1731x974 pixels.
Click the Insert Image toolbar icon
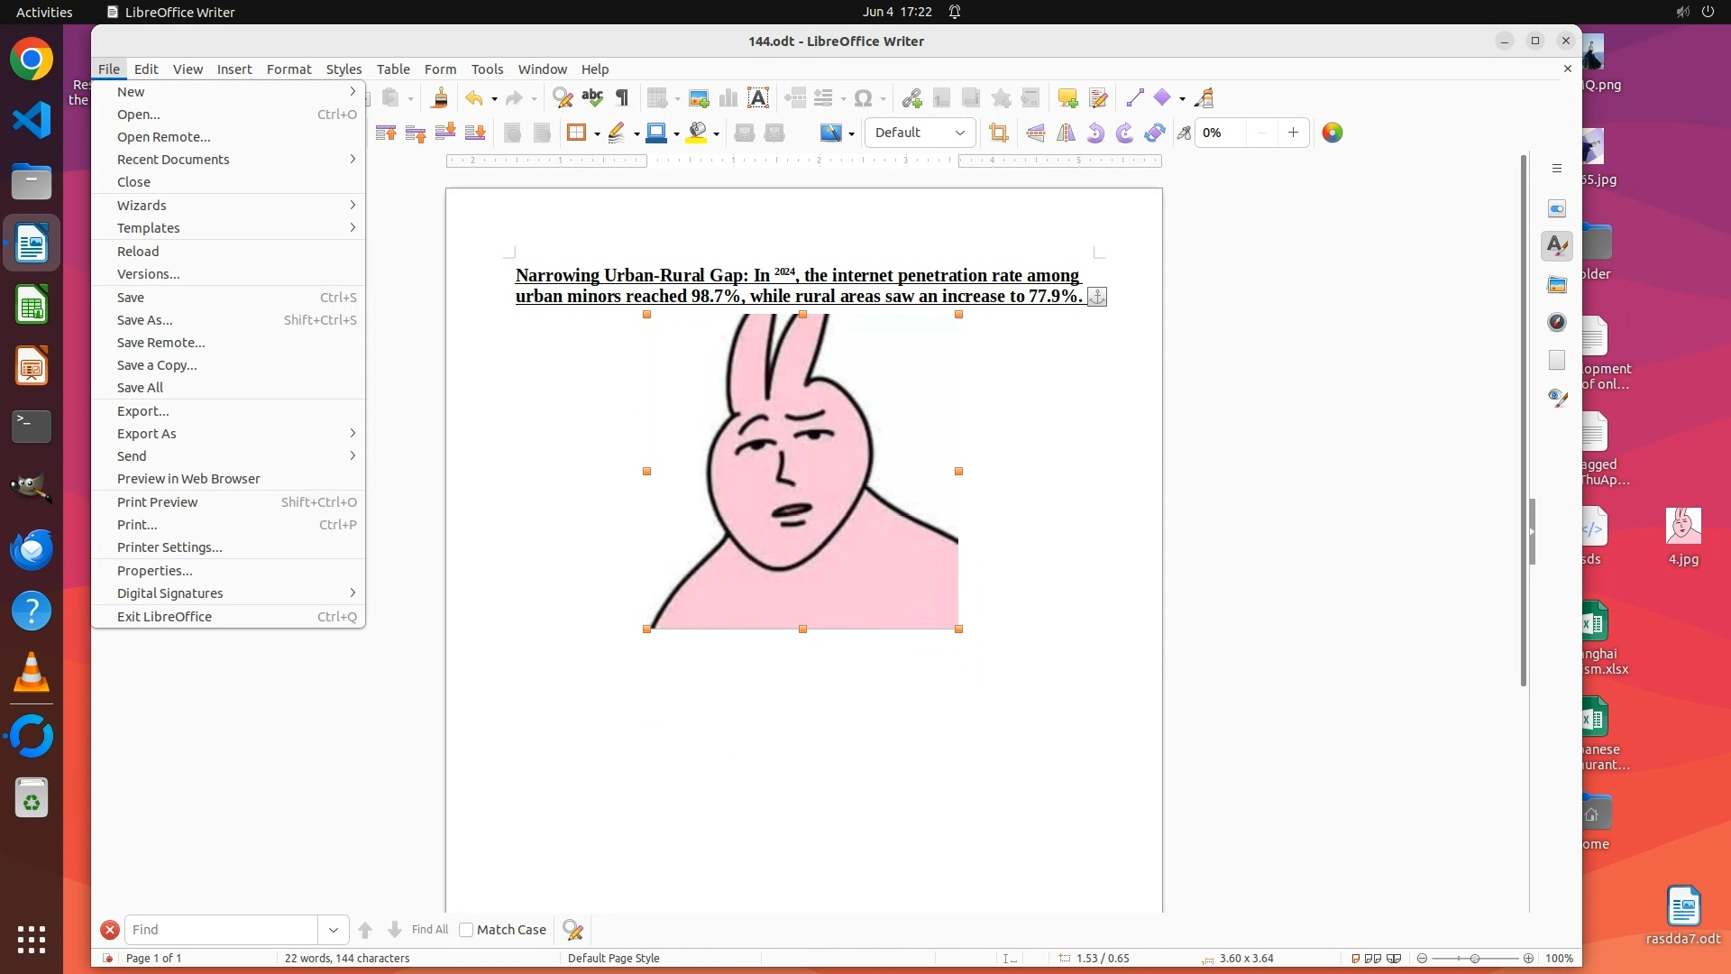(x=698, y=98)
